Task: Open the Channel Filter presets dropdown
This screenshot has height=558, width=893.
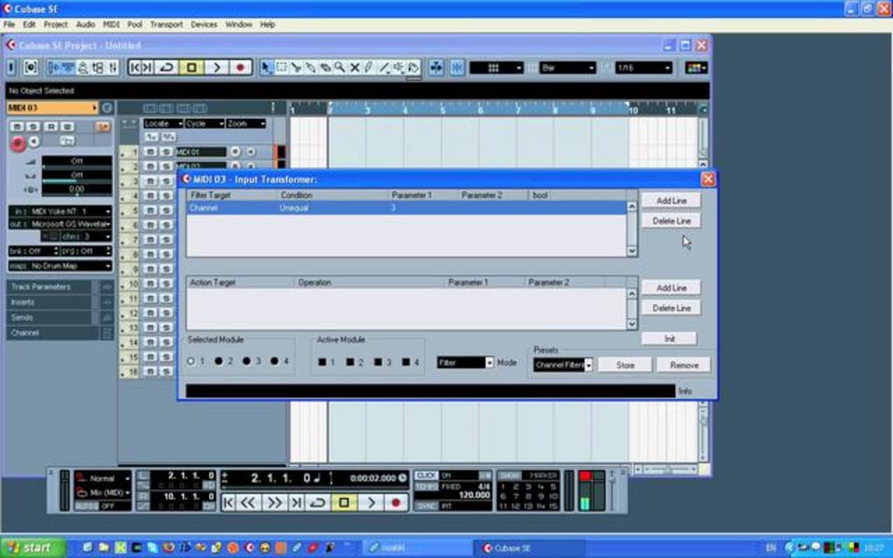Action: point(563,365)
